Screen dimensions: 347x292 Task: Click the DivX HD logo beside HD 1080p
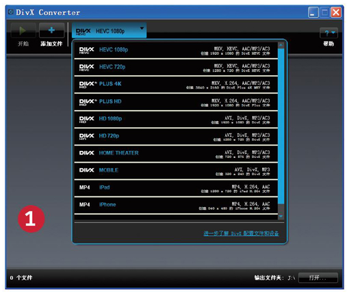point(86,120)
